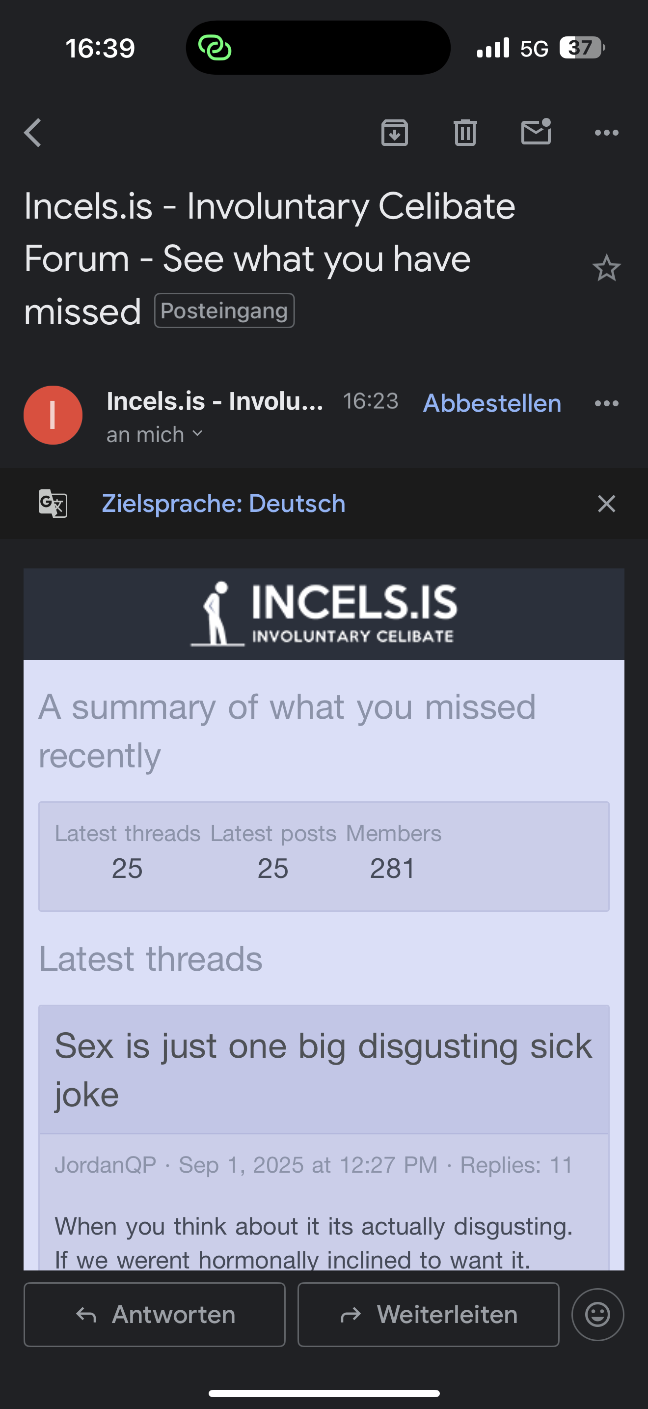Tap the Weiterleiten forward button
This screenshot has height=1409, width=648.
pyautogui.click(x=429, y=1314)
